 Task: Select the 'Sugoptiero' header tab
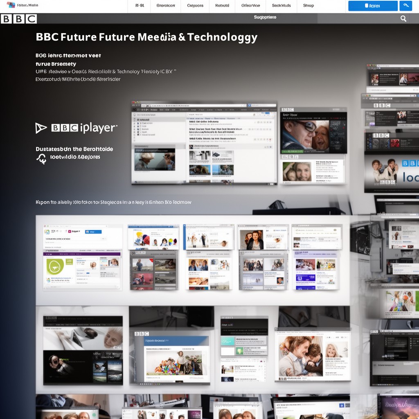265,17
